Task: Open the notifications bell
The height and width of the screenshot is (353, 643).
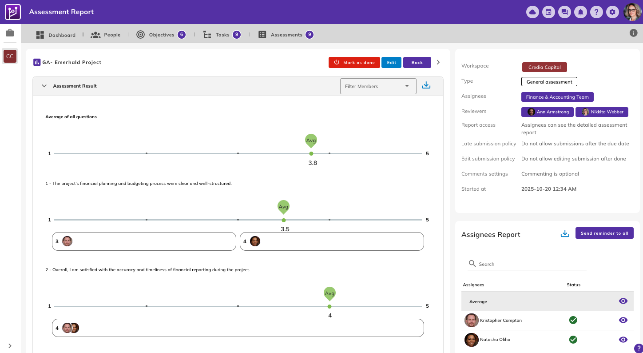Action: (x=580, y=12)
